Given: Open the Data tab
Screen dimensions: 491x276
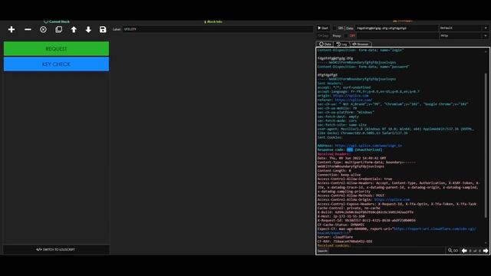Looking at the screenshot, I should click(x=325, y=44).
